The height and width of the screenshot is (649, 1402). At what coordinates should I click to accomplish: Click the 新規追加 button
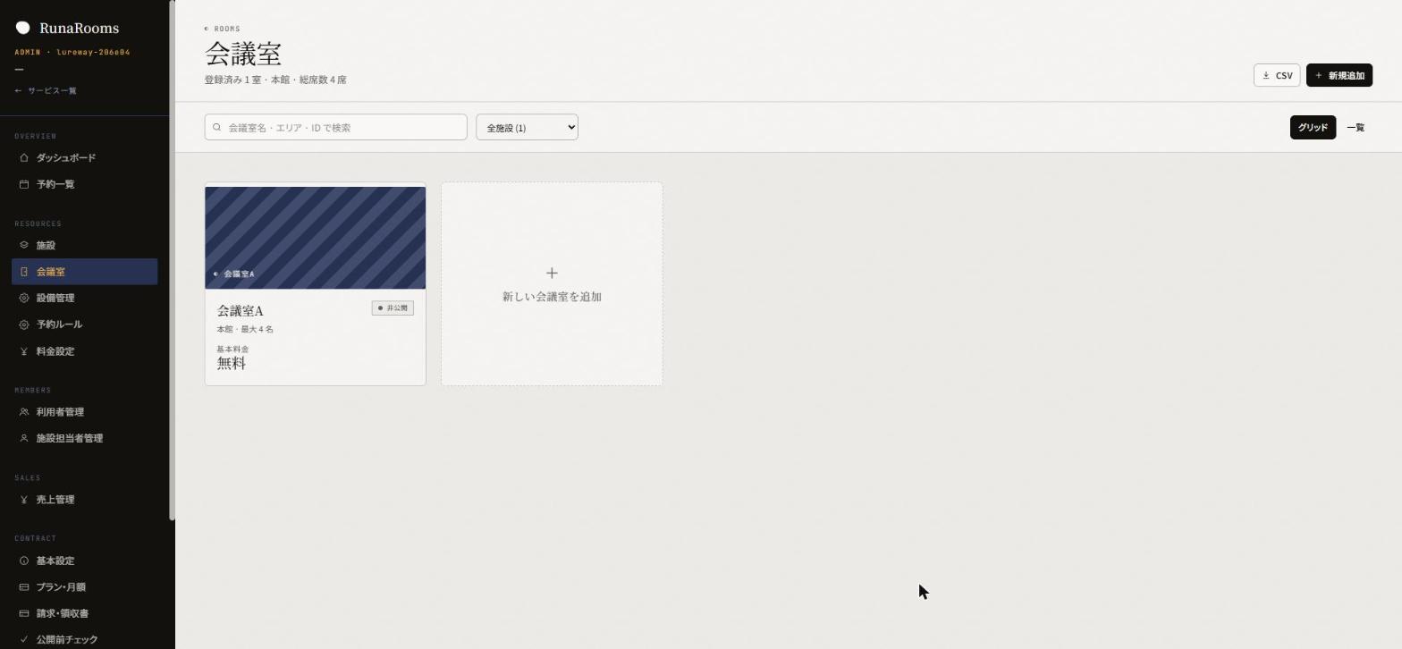tap(1339, 75)
